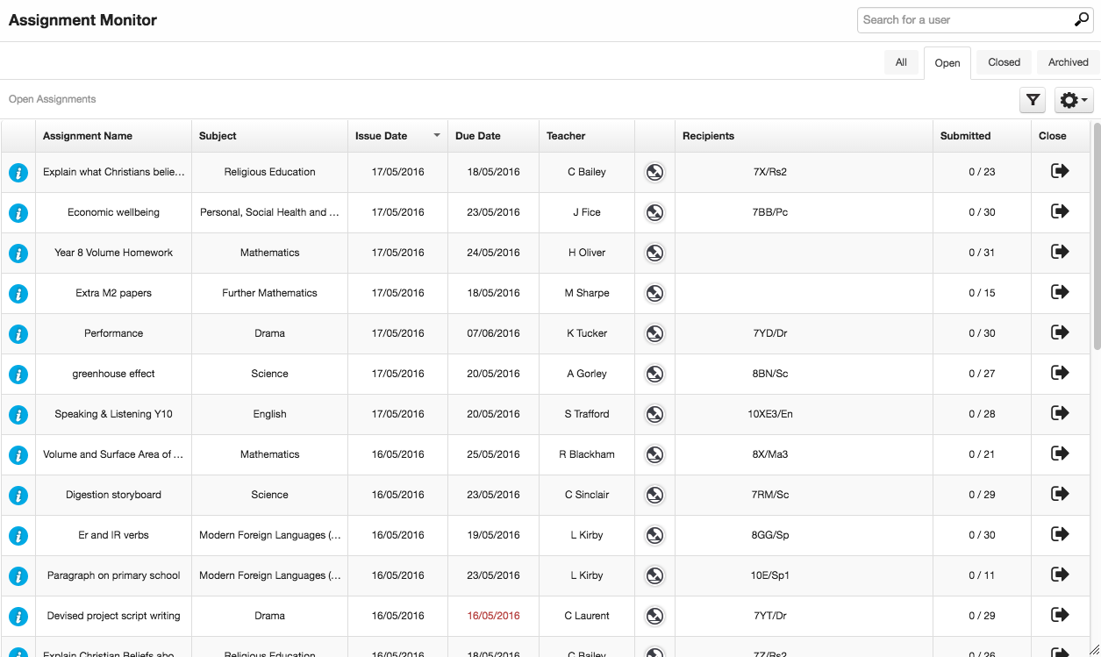Viewport: 1101px width, 657px height.
Task: Click globe icon in H Oliver row
Action: [x=654, y=254]
